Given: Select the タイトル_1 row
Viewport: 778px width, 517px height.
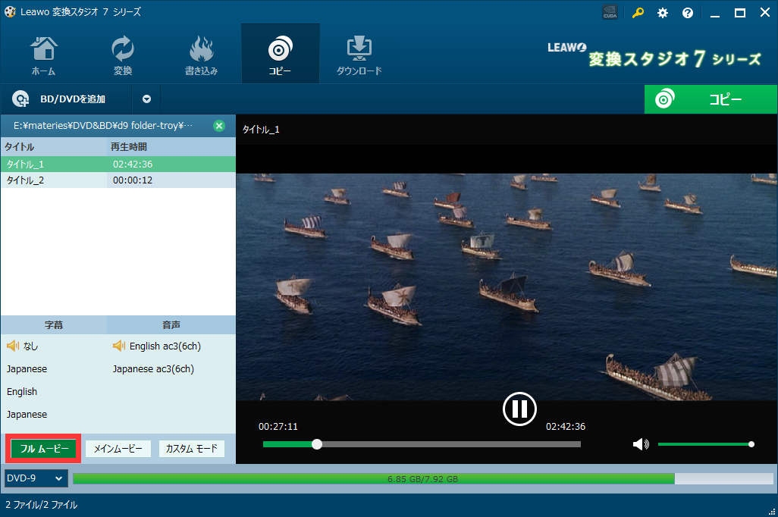Looking at the screenshot, I should 118,164.
